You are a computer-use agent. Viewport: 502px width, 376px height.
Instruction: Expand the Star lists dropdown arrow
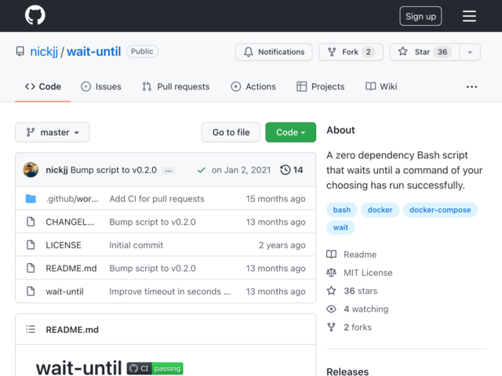point(470,52)
